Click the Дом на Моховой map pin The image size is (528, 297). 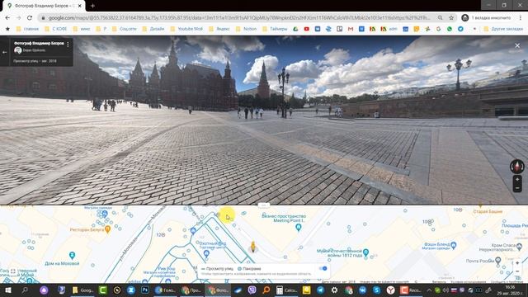tap(72, 255)
